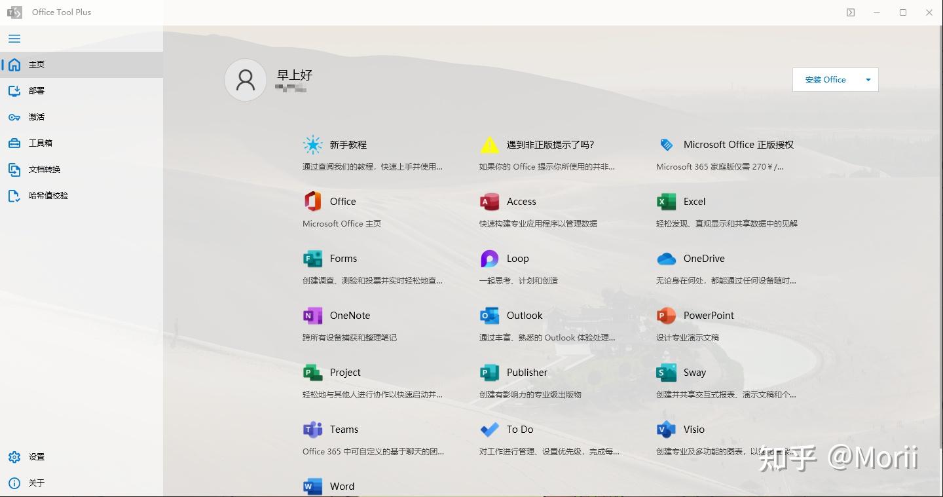Go to 部署 page
This screenshot has width=943, height=497.
(81, 91)
